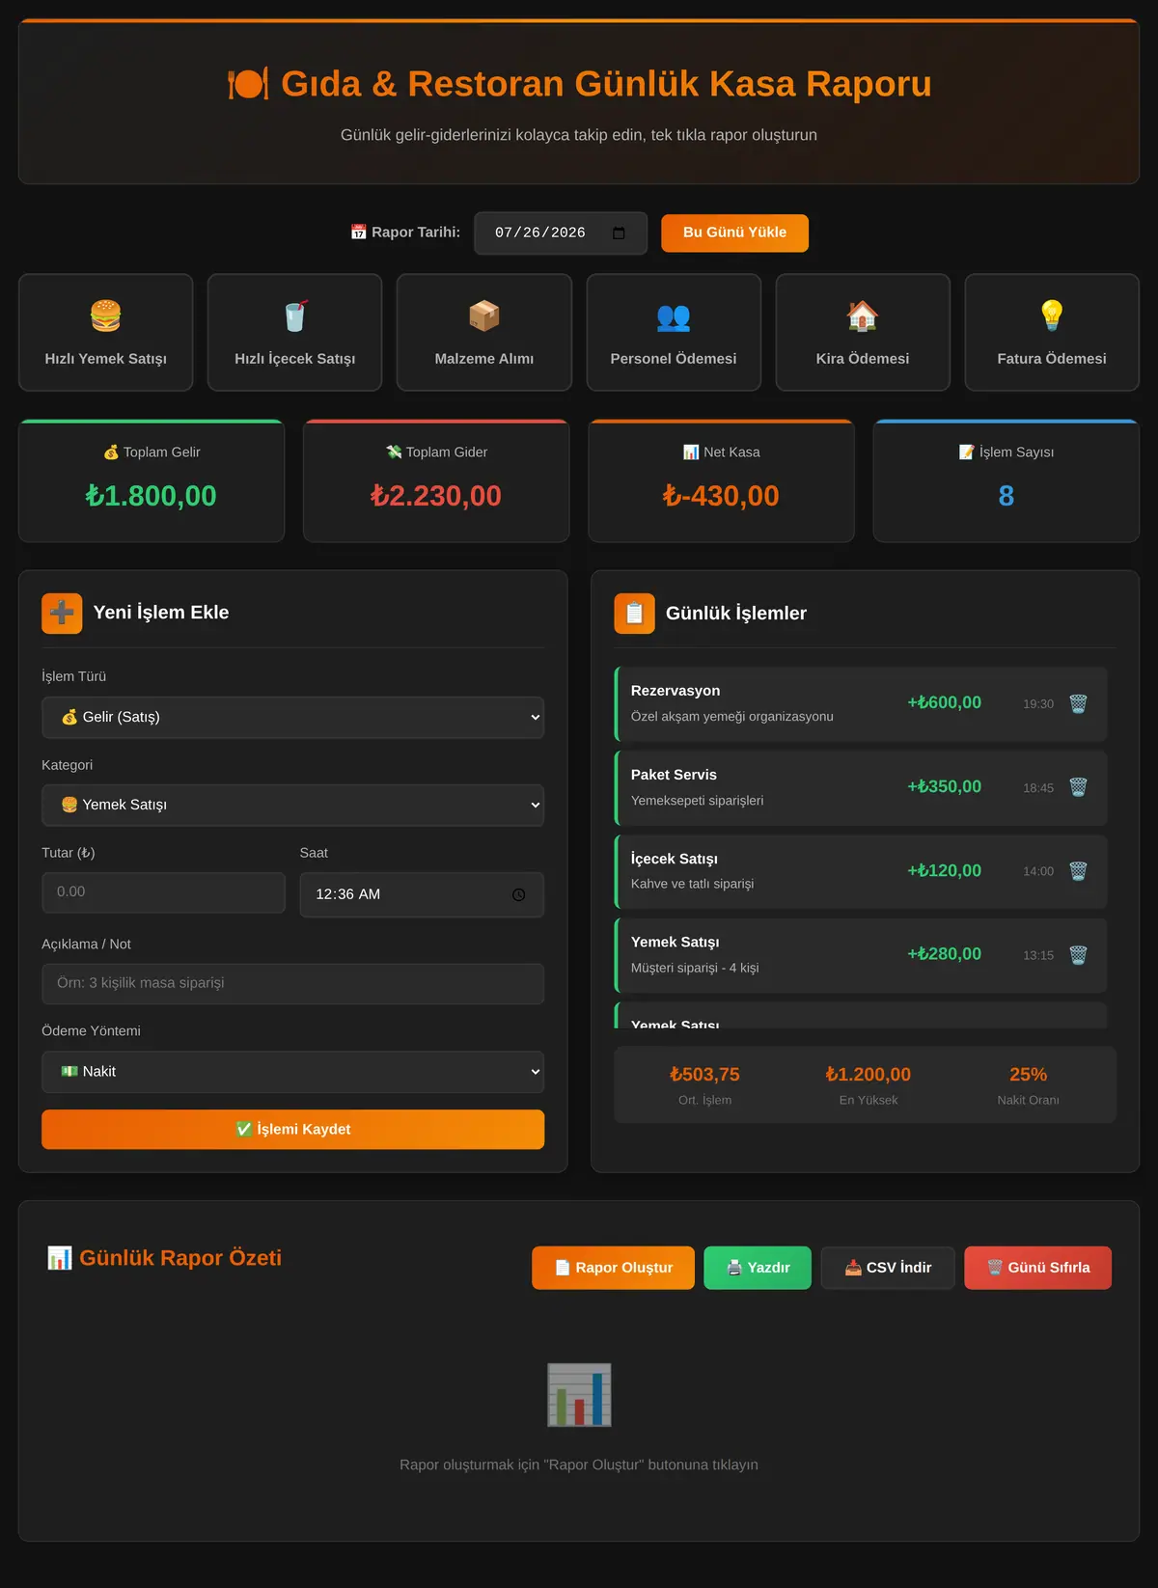1158x1588 pixels.
Task: Download the CSV with CSV İndir
Action: tap(888, 1268)
